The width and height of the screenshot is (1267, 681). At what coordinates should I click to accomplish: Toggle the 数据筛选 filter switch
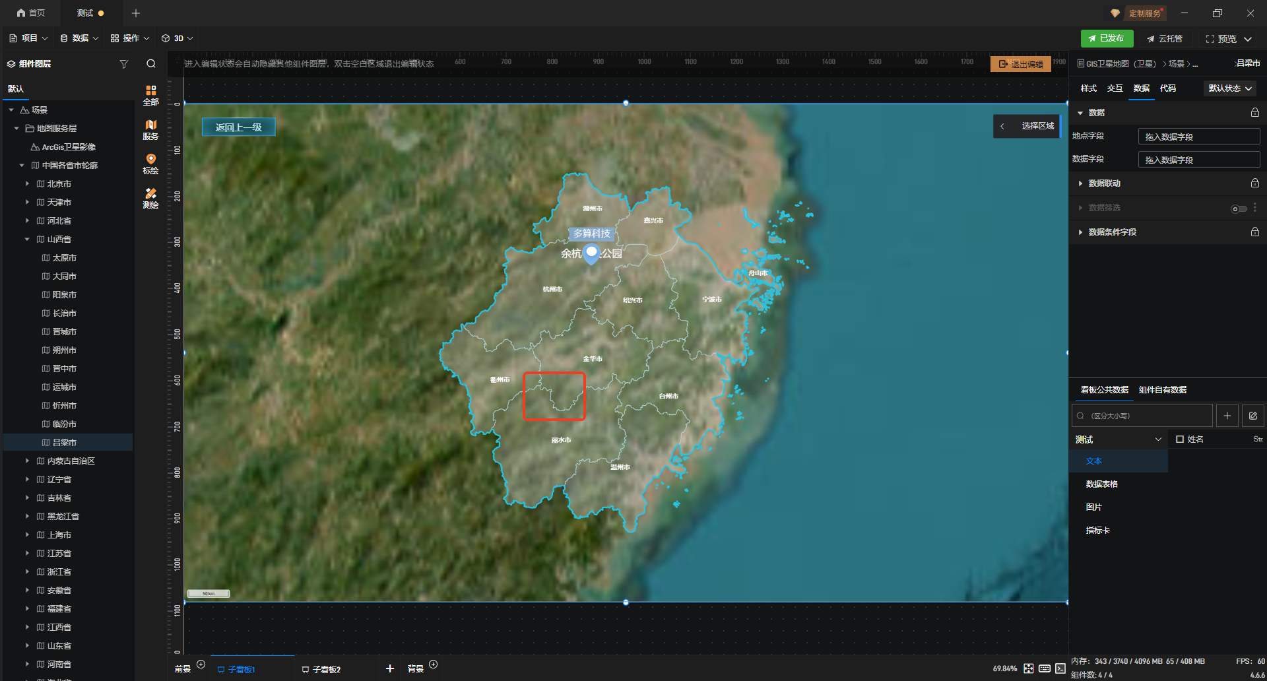point(1238,209)
